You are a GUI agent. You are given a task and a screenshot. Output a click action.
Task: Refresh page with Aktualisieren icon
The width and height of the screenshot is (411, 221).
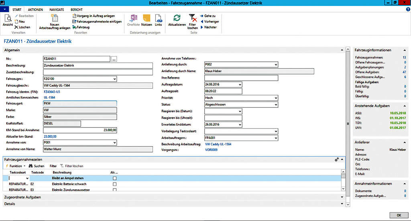tap(177, 18)
